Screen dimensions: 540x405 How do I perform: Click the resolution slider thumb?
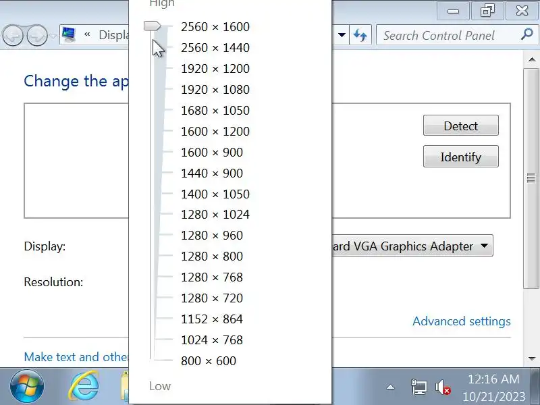153,26
